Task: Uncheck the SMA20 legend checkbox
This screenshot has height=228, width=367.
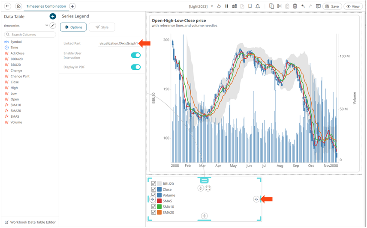Action: tap(153, 213)
